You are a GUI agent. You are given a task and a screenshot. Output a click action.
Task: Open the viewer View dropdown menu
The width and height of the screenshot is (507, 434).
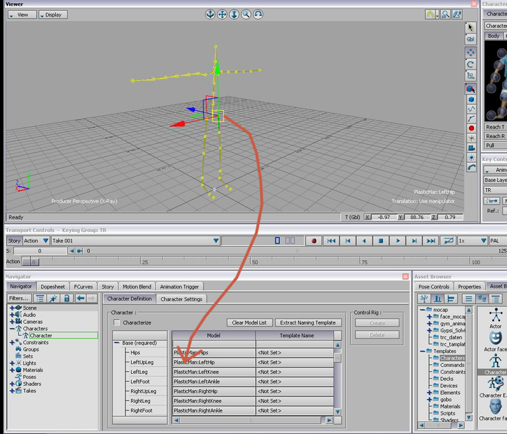21,15
